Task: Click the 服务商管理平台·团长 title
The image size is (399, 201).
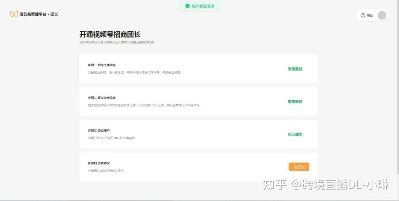Action: tap(39, 14)
